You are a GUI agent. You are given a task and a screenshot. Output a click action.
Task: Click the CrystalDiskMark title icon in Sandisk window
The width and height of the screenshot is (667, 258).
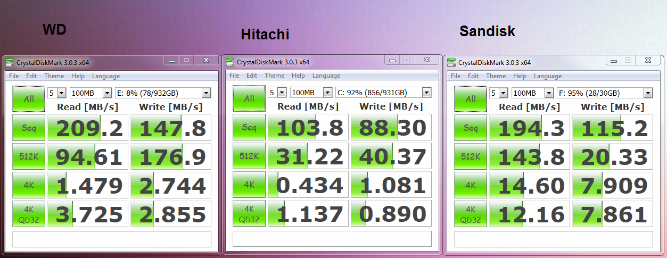click(x=451, y=62)
